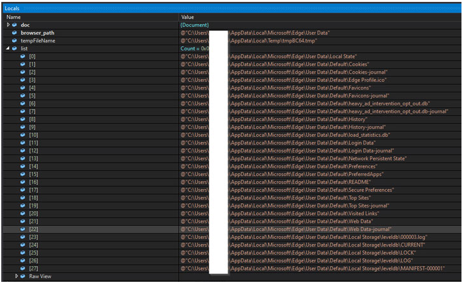Click the icon for item [6]

[23, 103]
